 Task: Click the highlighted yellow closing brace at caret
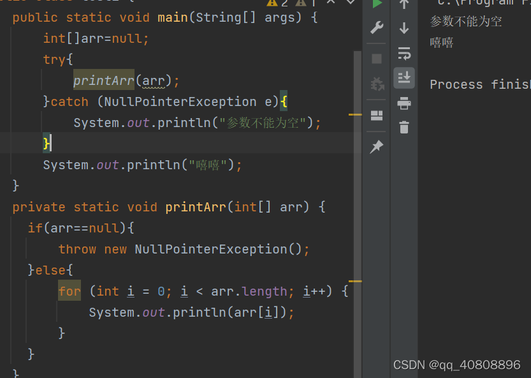pyautogui.click(x=47, y=143)
